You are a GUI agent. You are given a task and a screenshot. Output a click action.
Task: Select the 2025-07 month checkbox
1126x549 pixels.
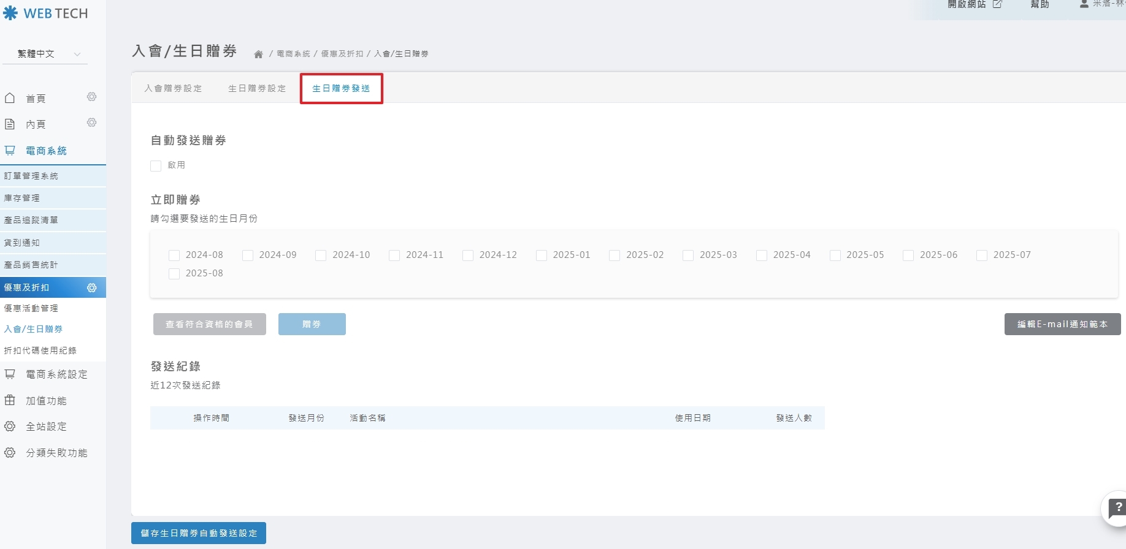(981, 256)
